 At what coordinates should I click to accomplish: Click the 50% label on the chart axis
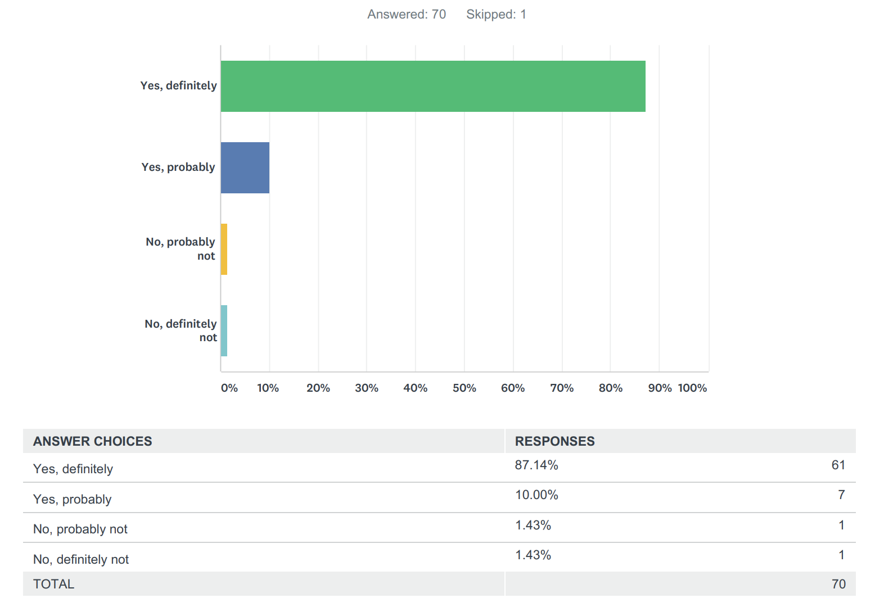click(464, 388)
